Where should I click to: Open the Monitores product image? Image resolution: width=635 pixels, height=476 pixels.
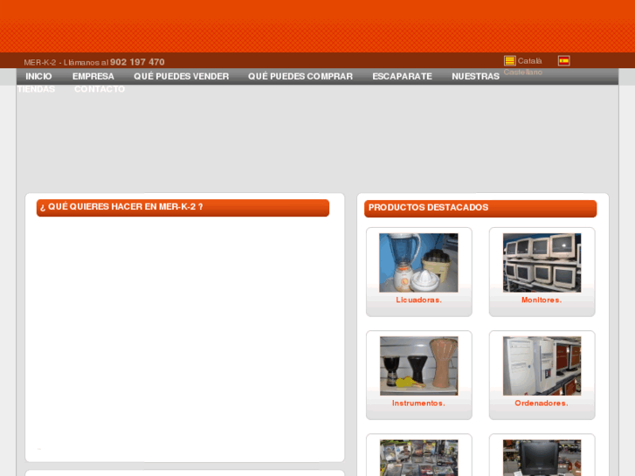point(542,263)
